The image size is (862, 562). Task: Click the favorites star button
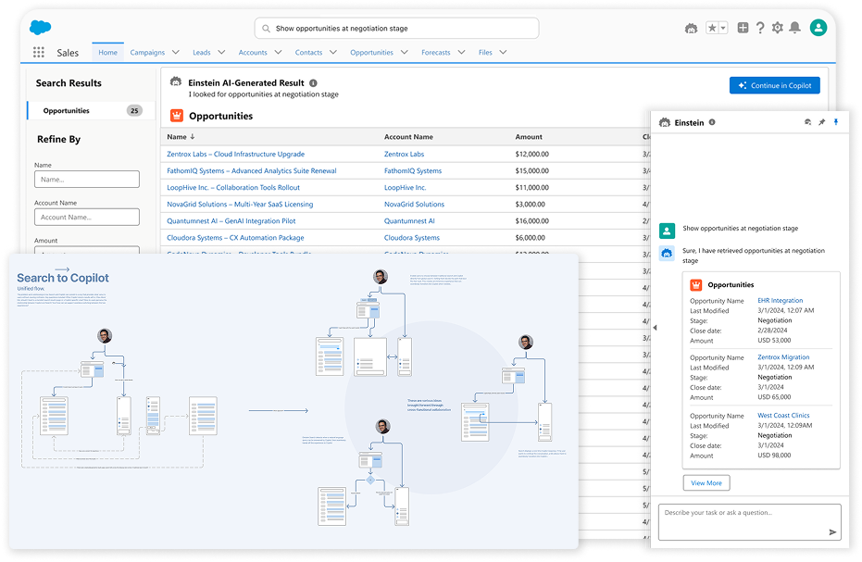(x=711, y=29)
